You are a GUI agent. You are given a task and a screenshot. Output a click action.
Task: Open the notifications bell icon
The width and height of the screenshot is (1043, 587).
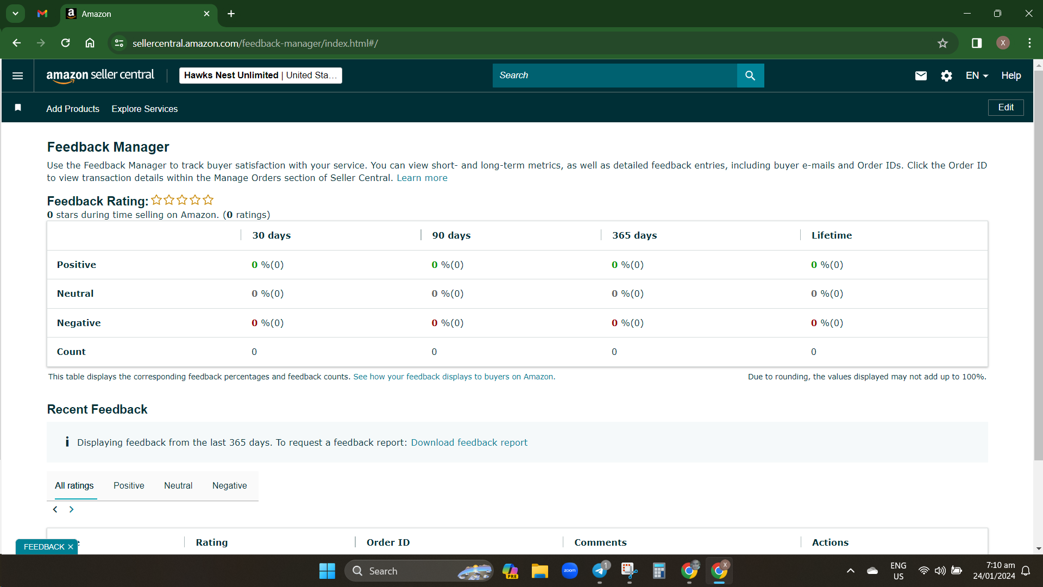1026,571
